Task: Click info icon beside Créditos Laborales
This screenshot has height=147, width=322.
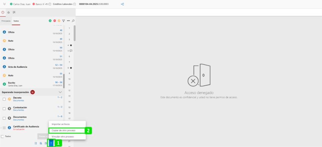Action: 74,4
